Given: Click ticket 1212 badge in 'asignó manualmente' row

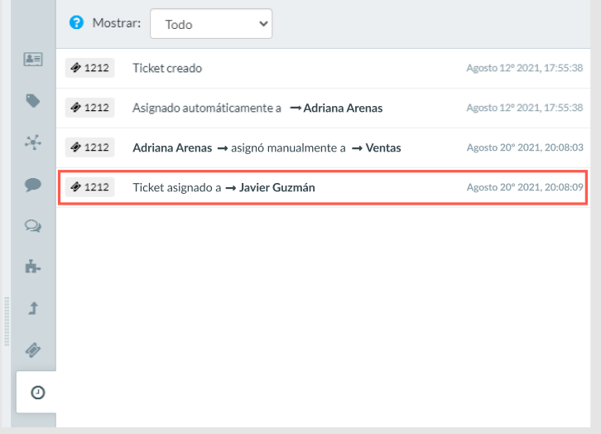Looking at the screenshot, I should pos(89,147).
